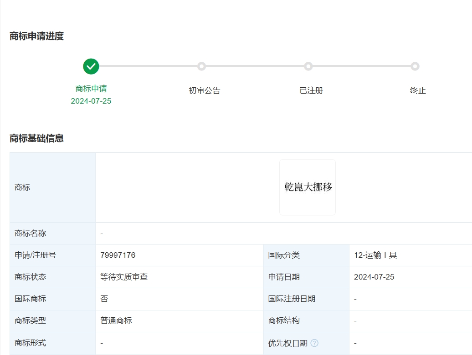This screenshot has height=355, width=472.
Task: Click the 终止 step label
Action: tap(417, 90)
